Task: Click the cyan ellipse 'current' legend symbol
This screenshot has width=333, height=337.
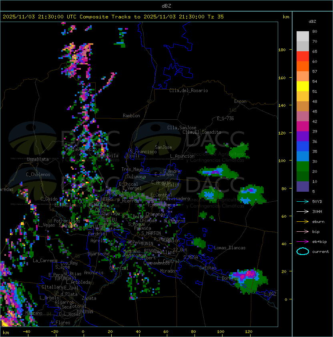Action: pyautogui.click(x=303, y=251)
